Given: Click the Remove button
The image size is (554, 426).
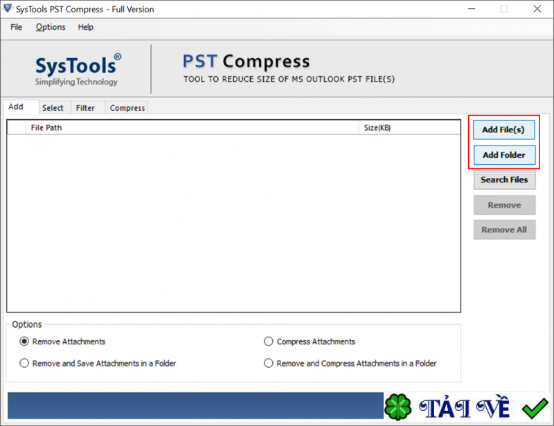Looking at the screenshot, I should point(504,205).
